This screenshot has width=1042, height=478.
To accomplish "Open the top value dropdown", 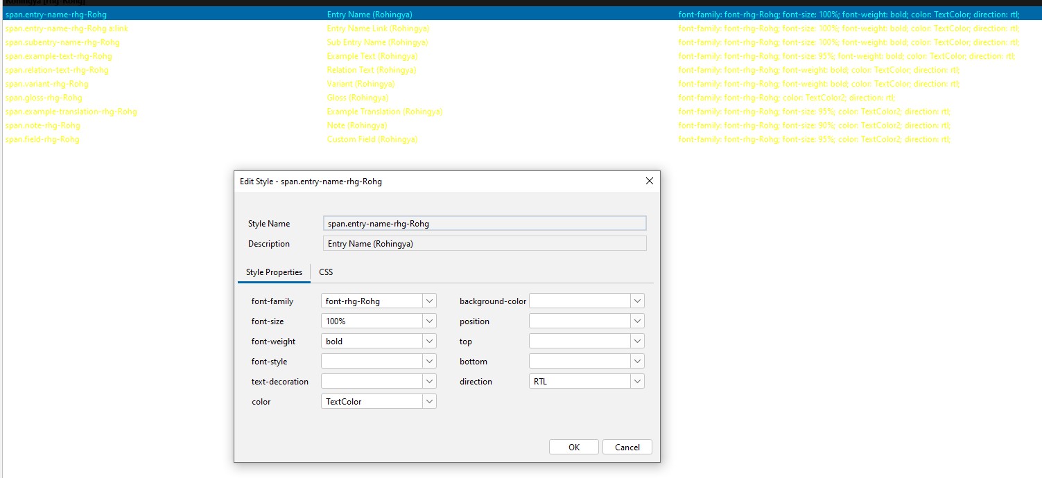I will pos(637,340).
